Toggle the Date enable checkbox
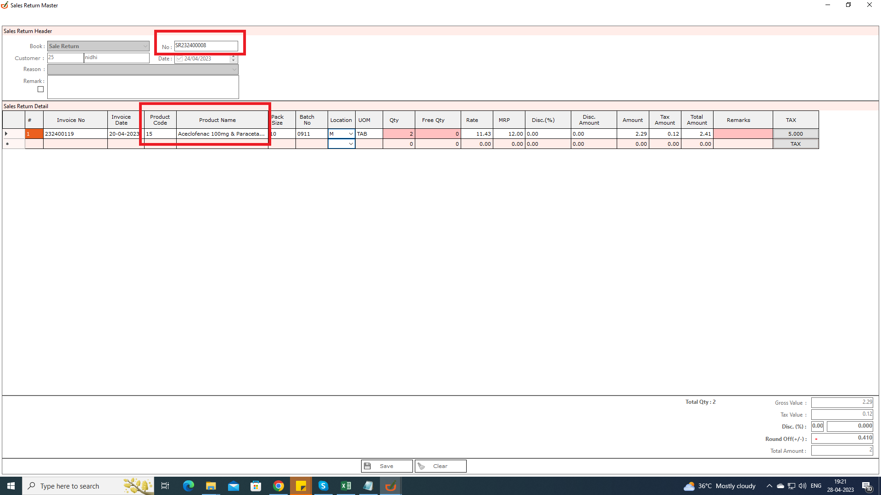Image resolution: width=881 pixels, height=495 pixels. pos(179,59)
